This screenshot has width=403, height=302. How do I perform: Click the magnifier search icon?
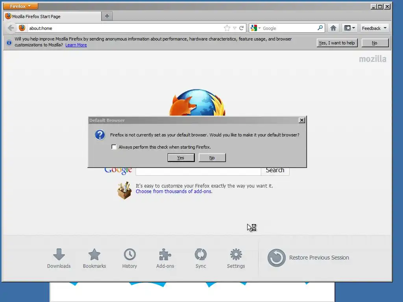[x=320, y=28]
